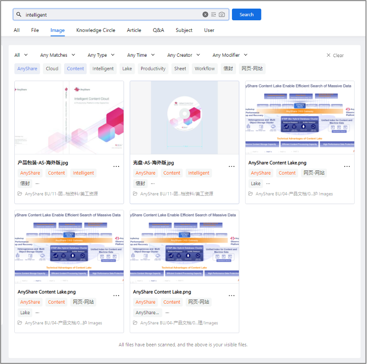367x364 pixels.
Task: Expand the Any Matches dropdown
Action: point(57,55)
